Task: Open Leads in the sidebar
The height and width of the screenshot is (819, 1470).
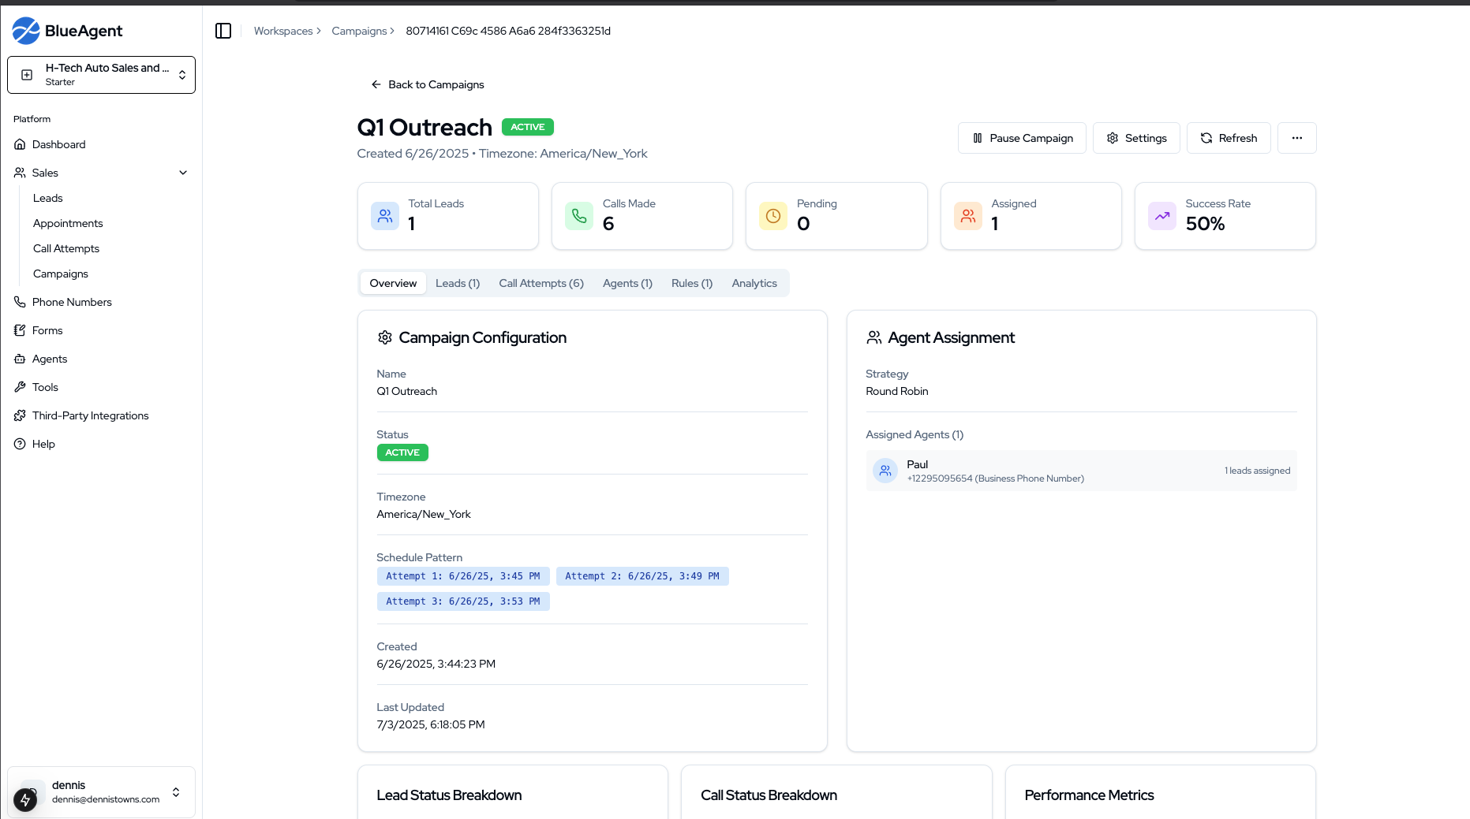Action: [x=48, y=198]
